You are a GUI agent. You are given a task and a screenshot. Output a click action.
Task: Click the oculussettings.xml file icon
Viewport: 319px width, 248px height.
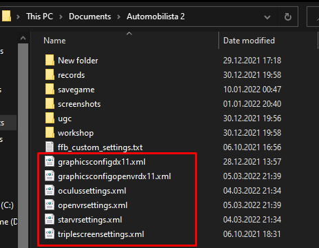coord(50,191)
